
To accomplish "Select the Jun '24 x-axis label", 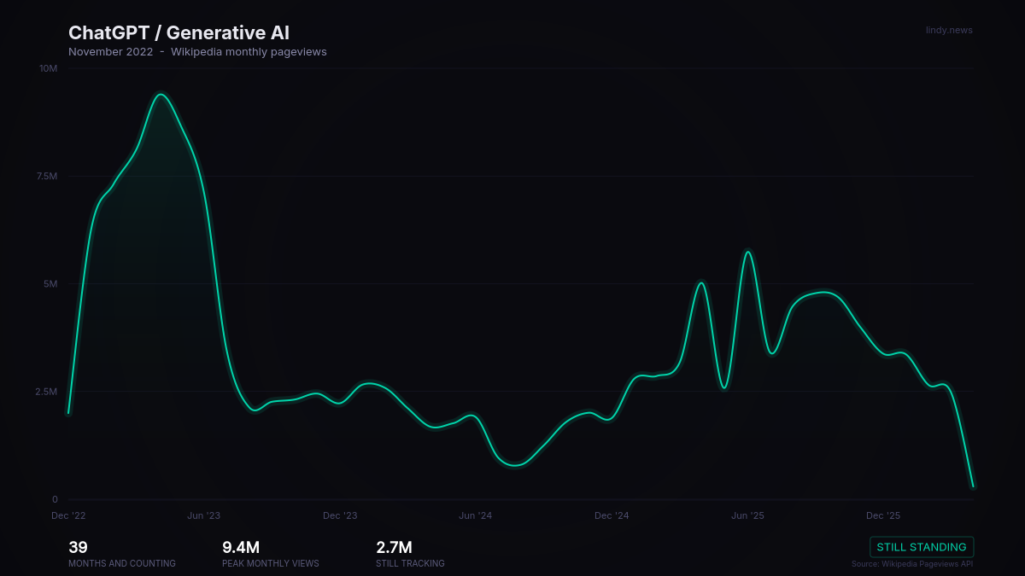I will pos(476,515).
